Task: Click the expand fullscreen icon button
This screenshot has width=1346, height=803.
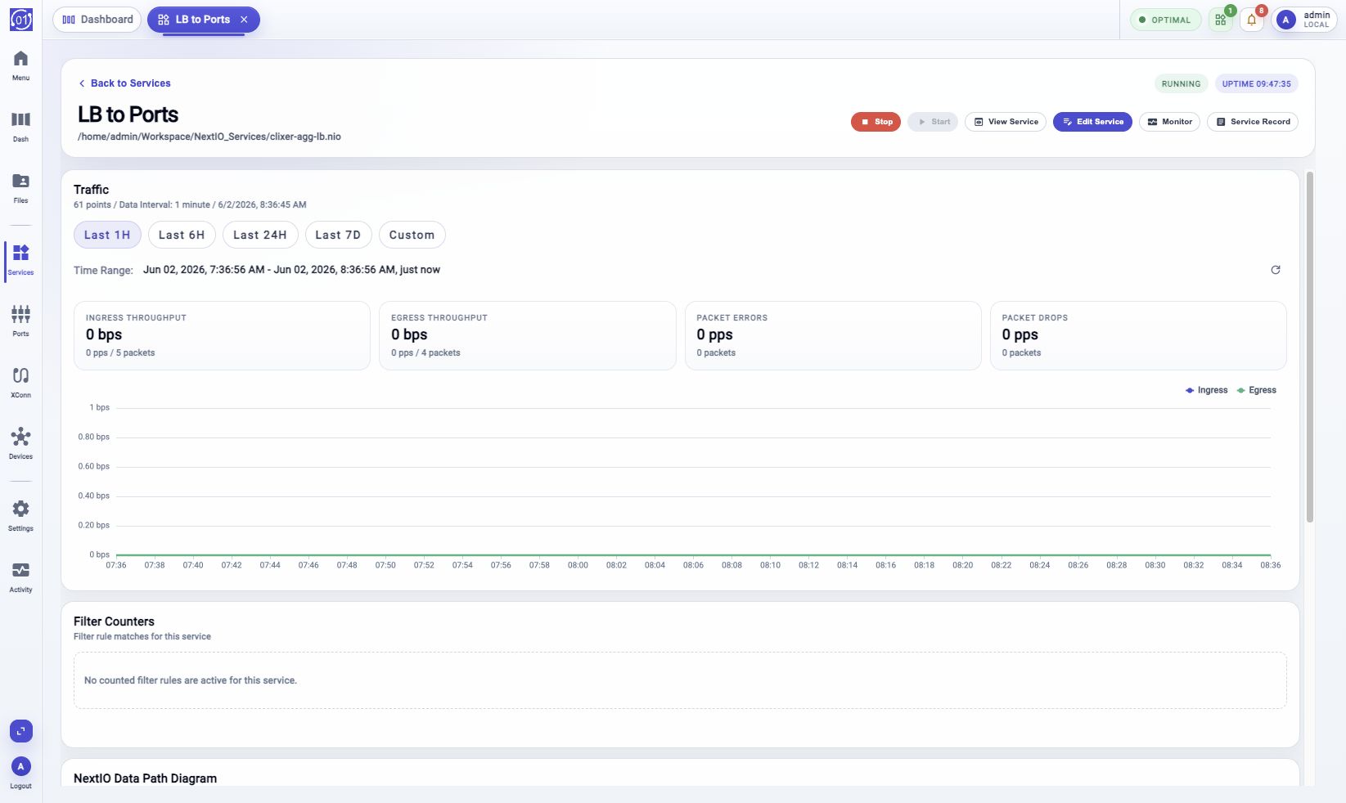Action: click(21, 731)
